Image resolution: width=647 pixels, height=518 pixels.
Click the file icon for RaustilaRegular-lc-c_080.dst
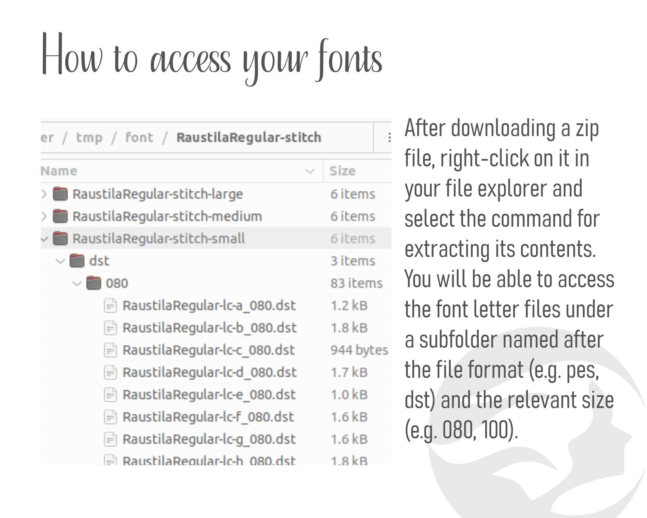[110, 350]
